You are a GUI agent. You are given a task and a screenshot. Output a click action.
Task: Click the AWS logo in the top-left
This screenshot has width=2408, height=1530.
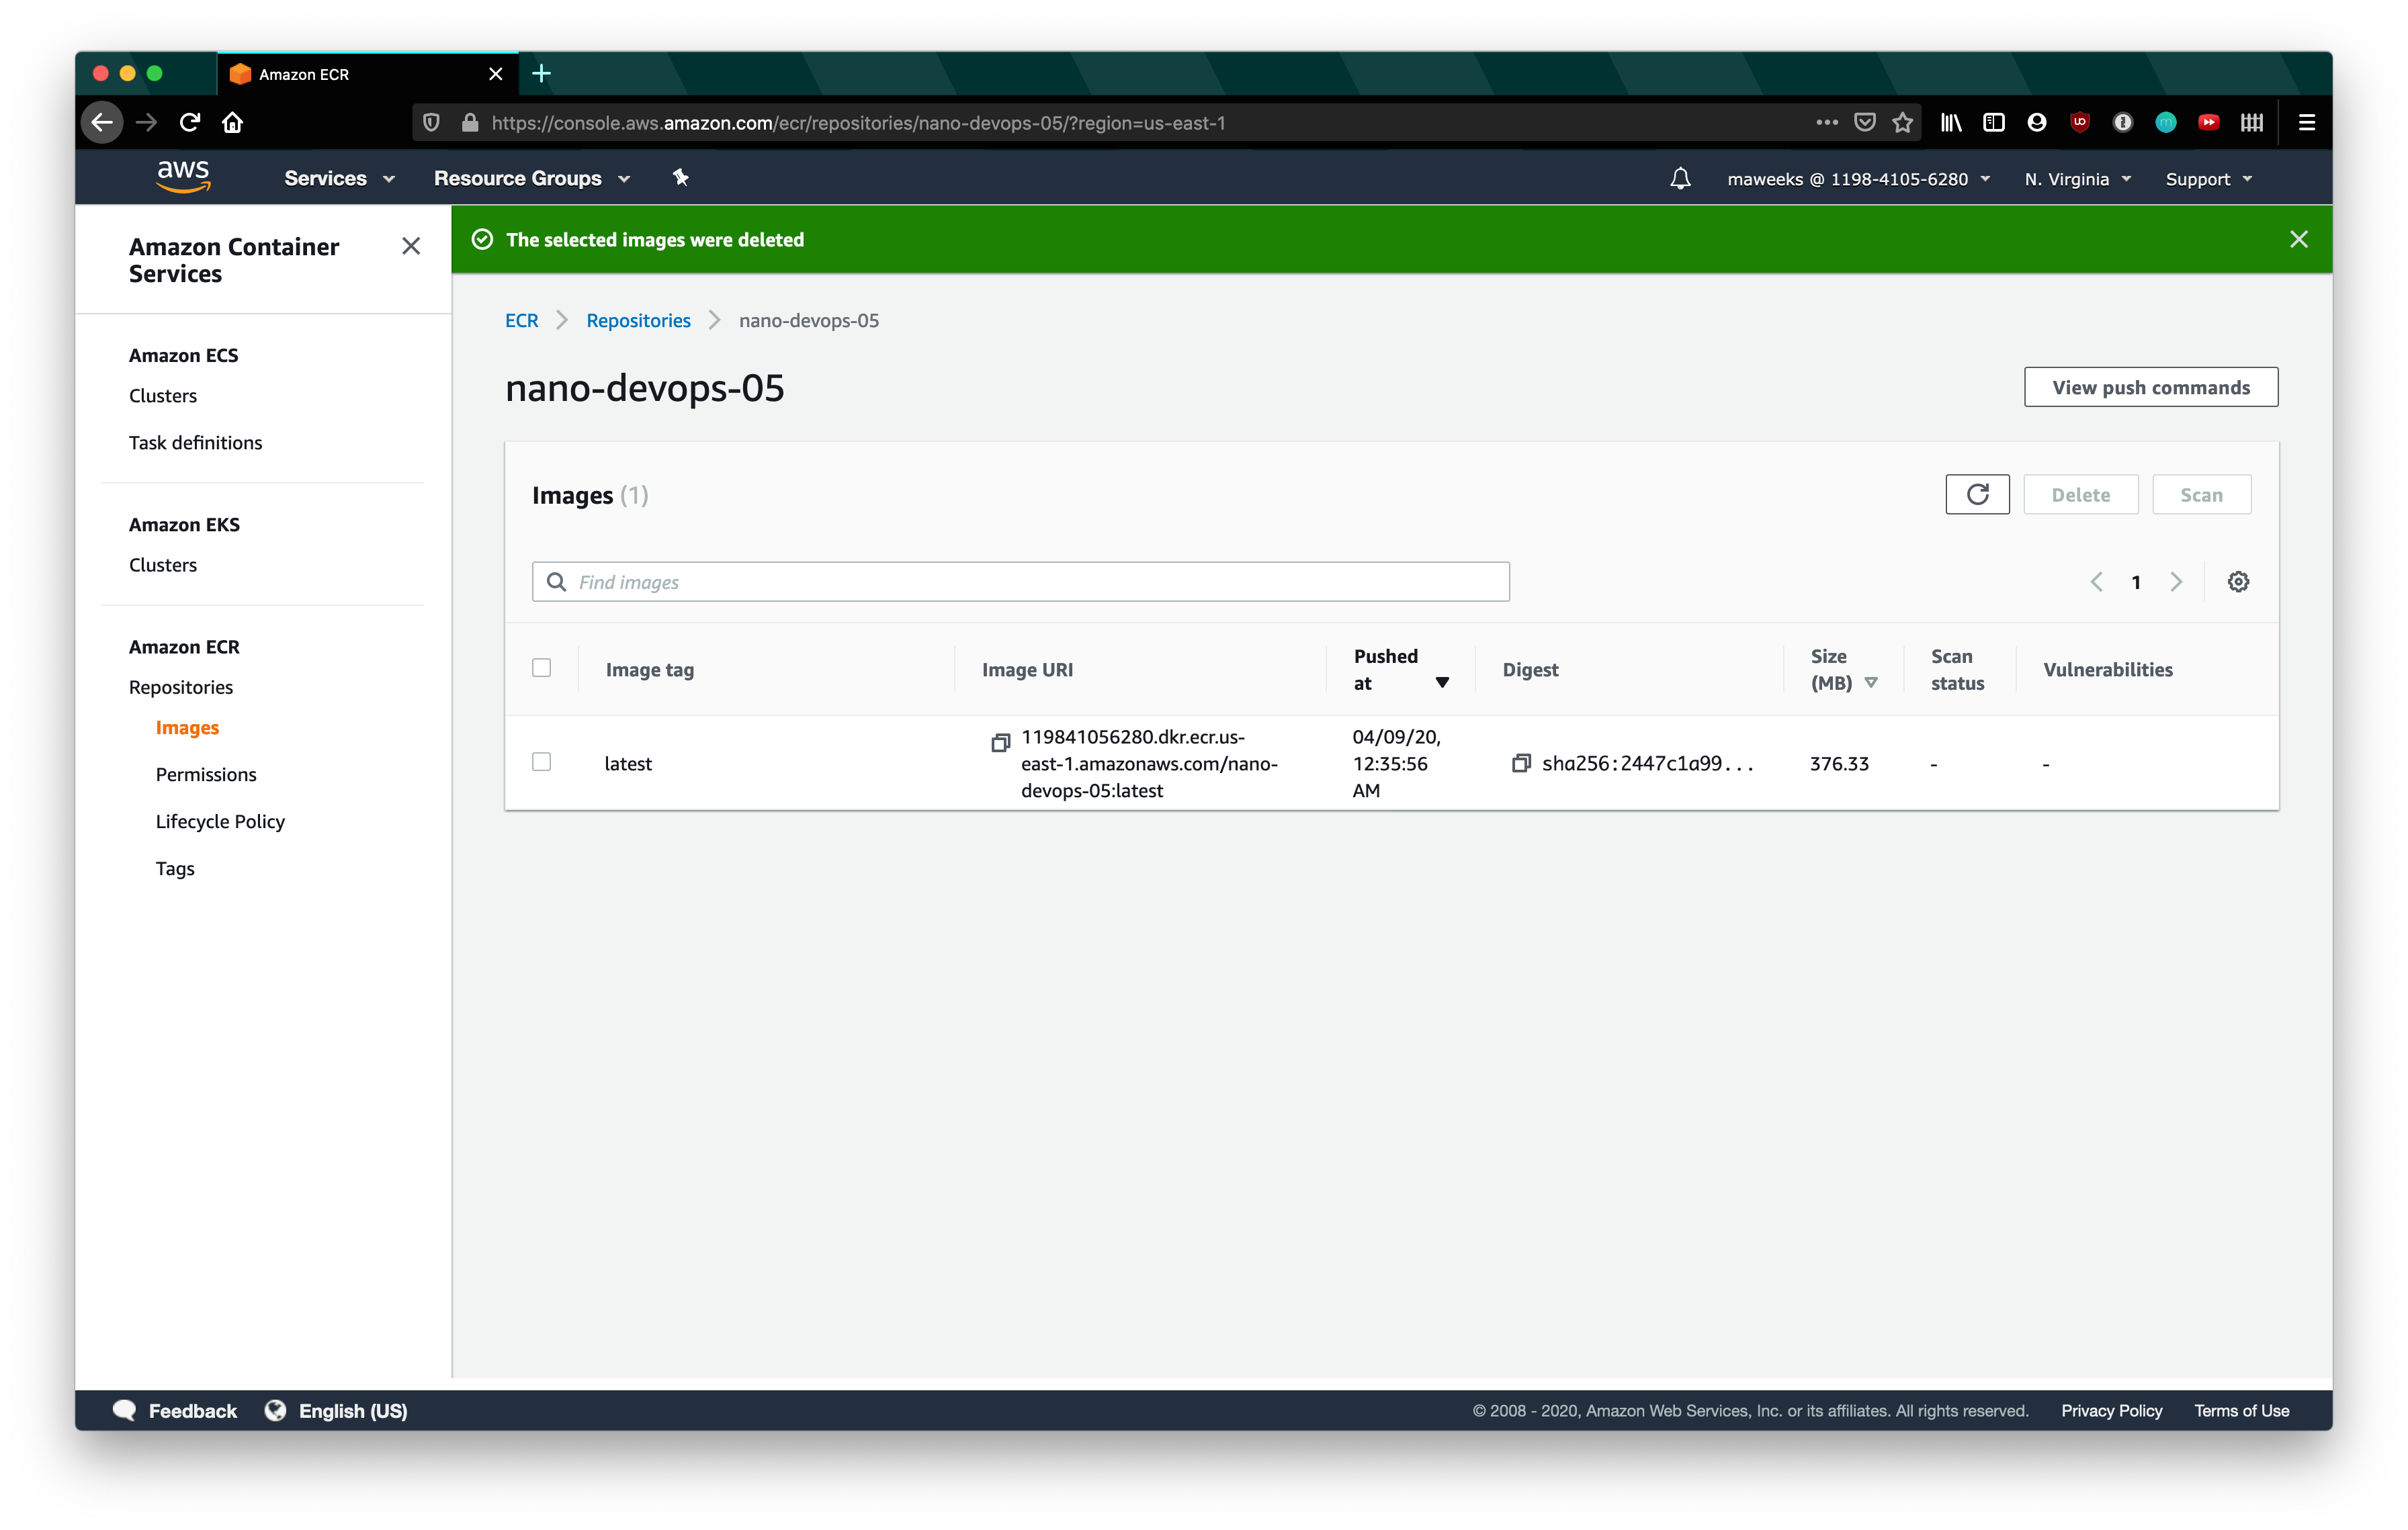click(x=184, y=177)
